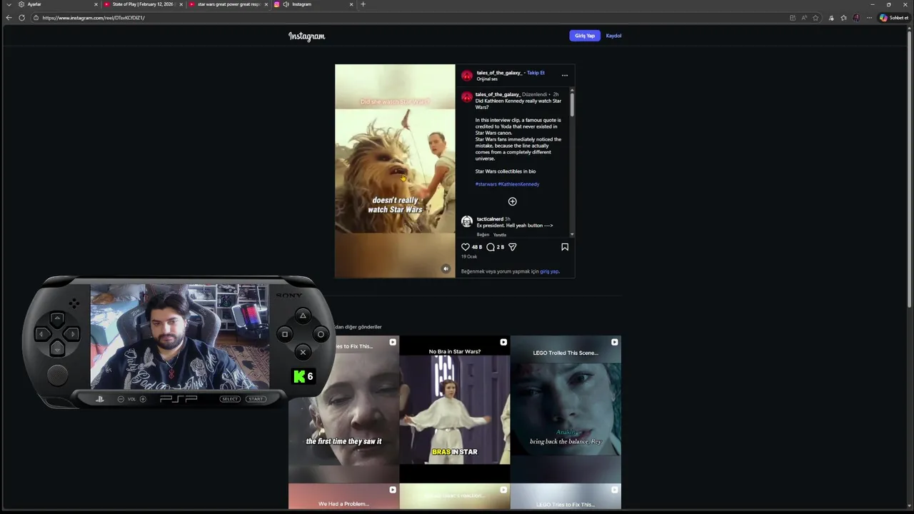Click the comments panel scrollbar
The image size is (914, 514).
pyautogui.click(x=572, y=106)
